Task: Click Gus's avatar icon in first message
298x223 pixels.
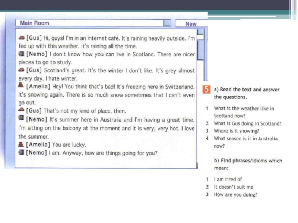Action: pos(22,38)
